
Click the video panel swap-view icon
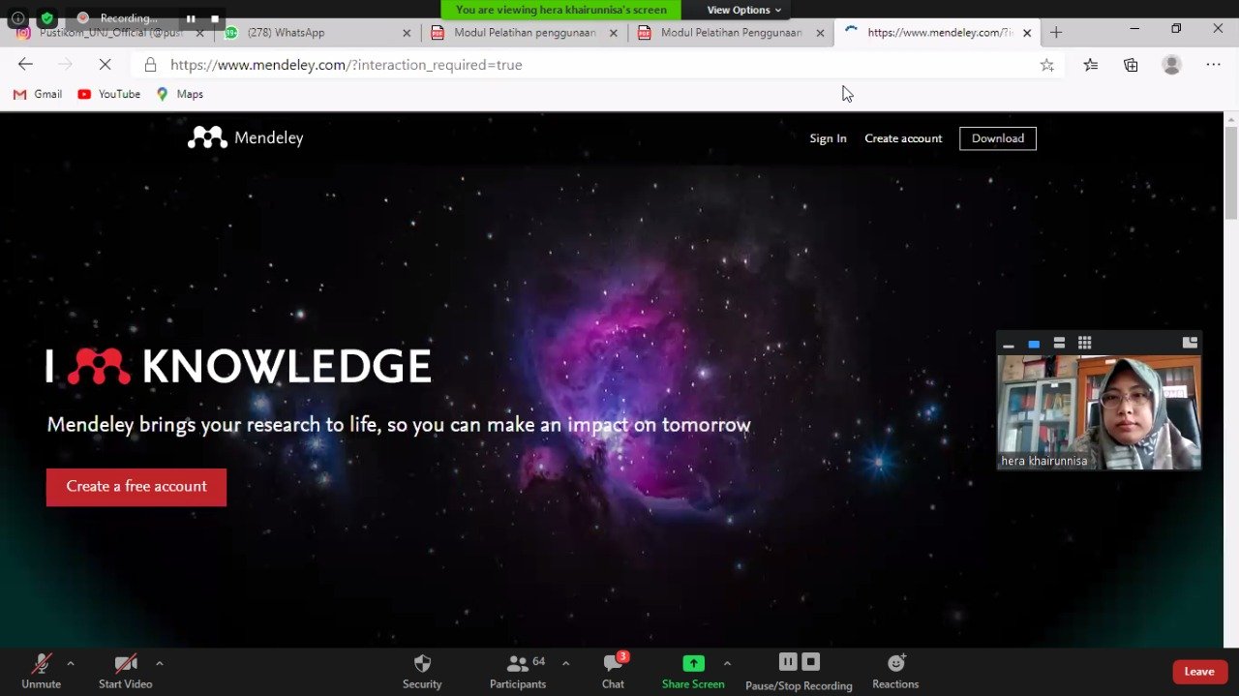(1190, 343)
